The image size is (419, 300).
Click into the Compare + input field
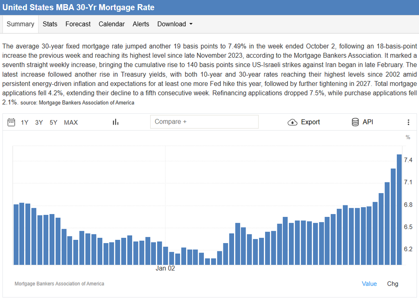205,122
